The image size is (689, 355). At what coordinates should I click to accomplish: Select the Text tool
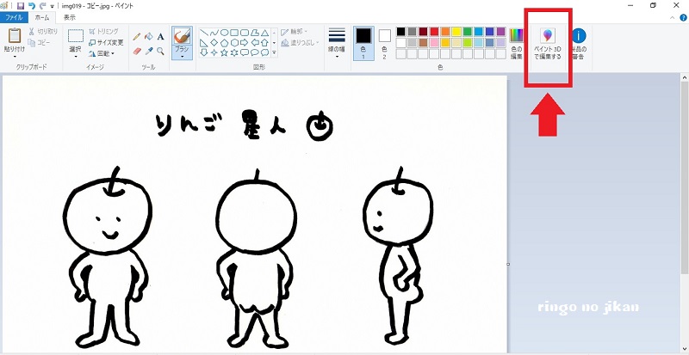pyautogui.click(x=161, y=36)
